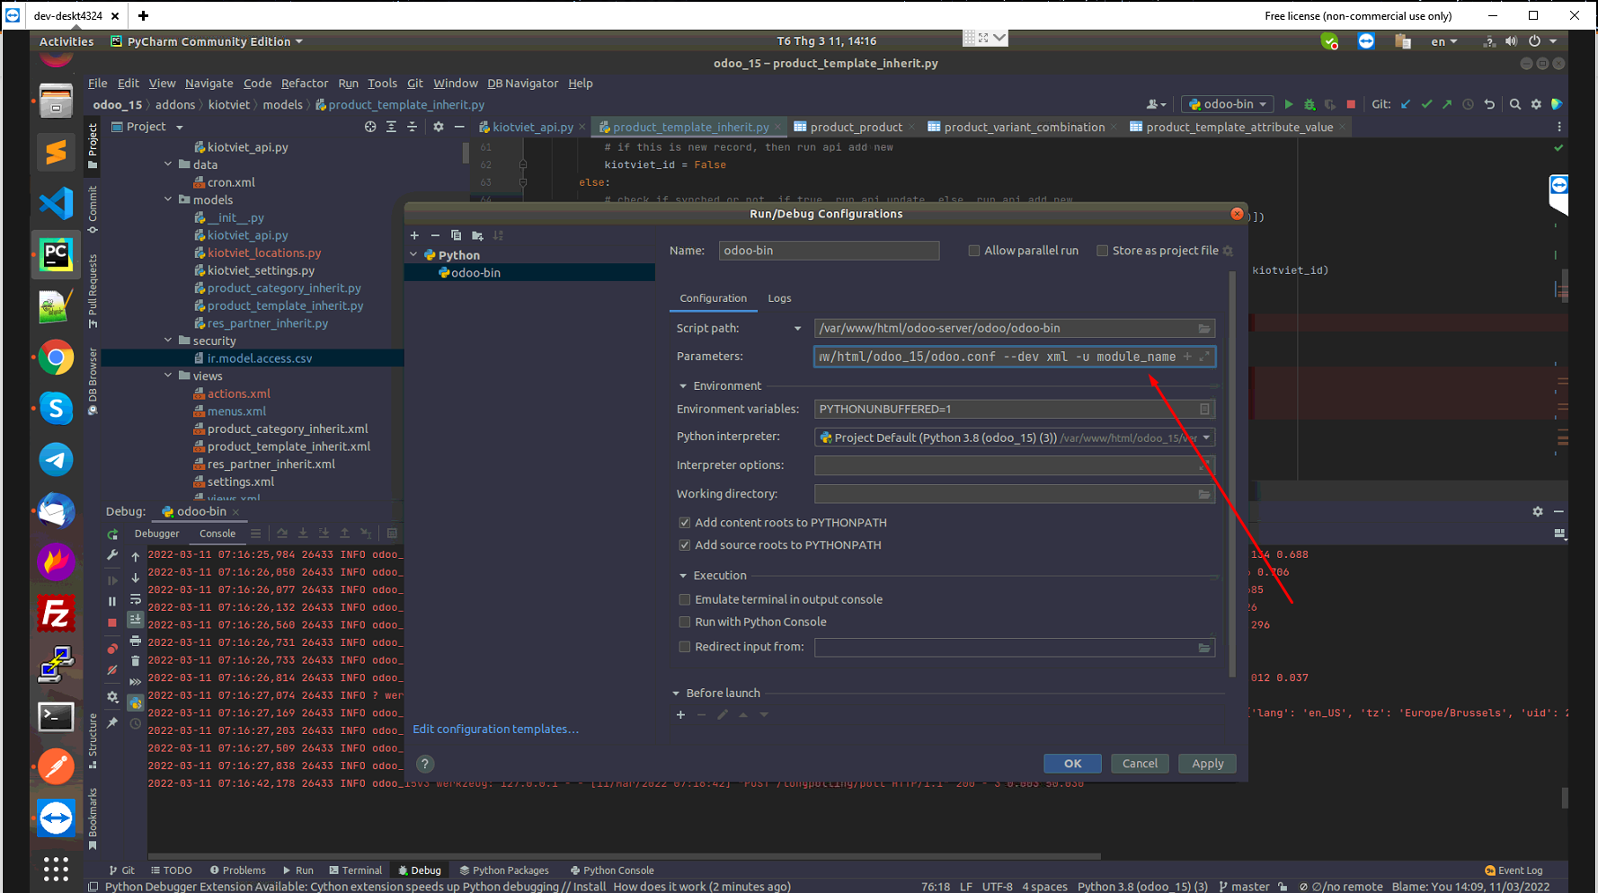Open Telegram from the dock
This screenshot has height=893, width=1598.
[56, 460]
